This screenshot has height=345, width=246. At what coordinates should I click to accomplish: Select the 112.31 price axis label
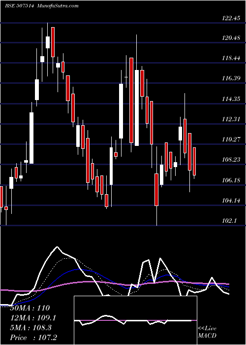[231, 119]
